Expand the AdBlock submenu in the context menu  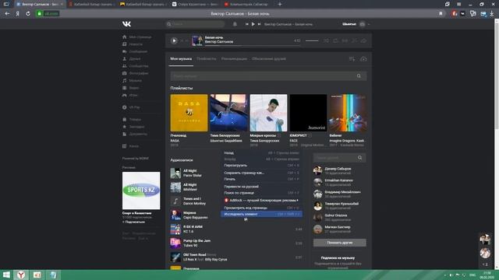pos(261,201)
